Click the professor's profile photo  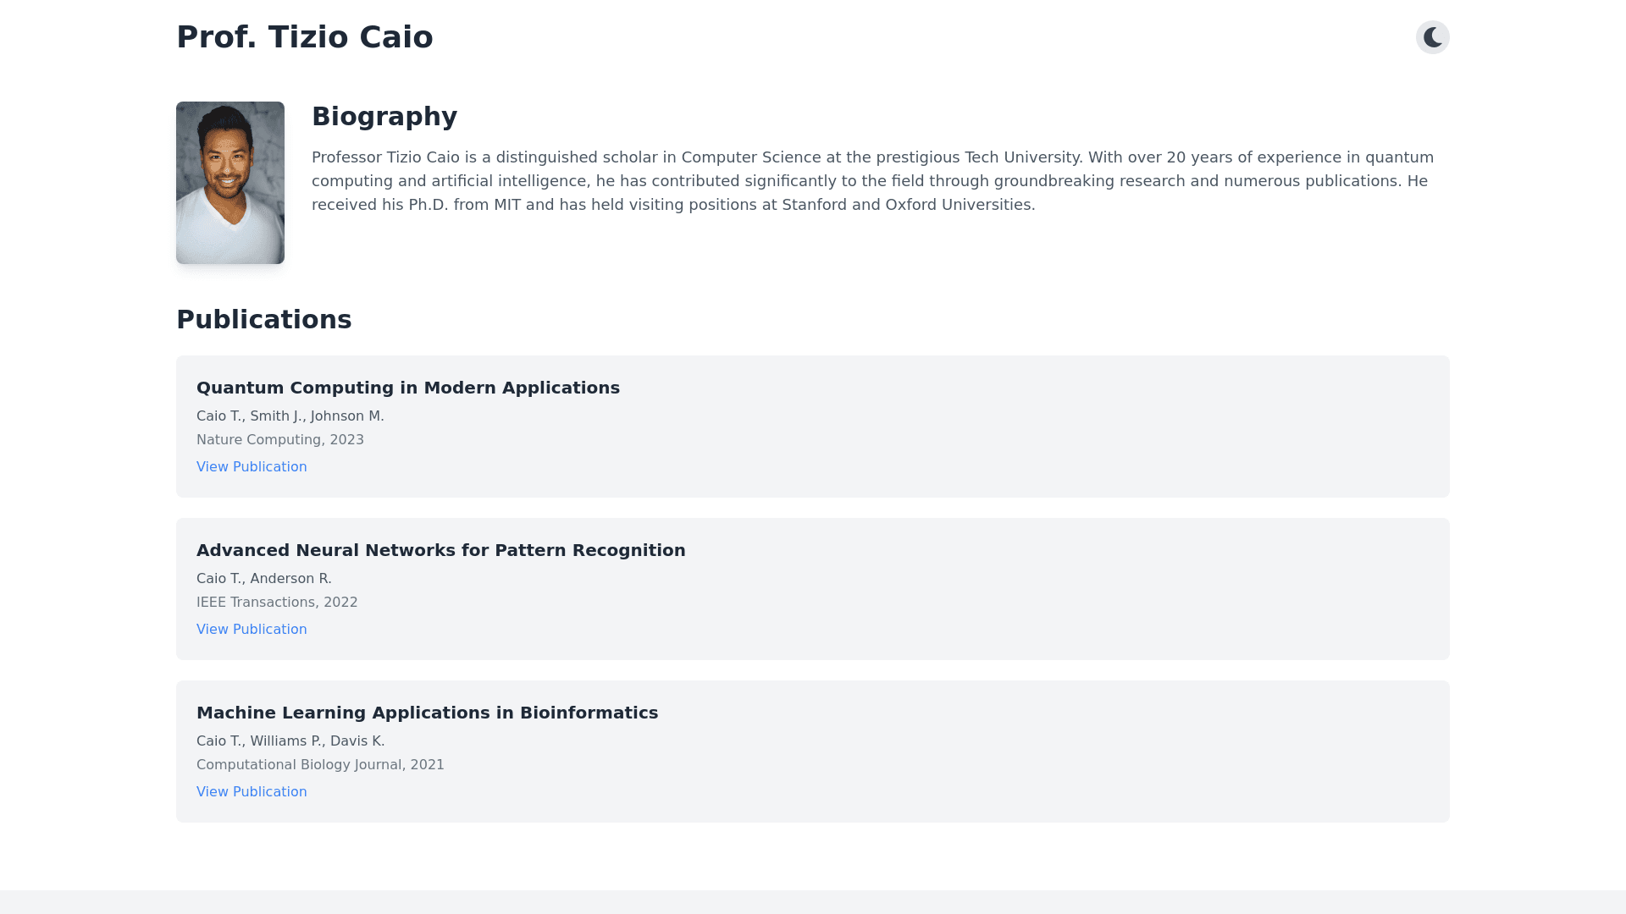(x=230, y=183)
